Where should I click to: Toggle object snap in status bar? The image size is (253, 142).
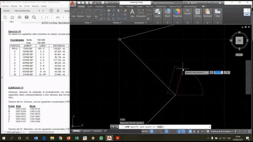(183, 131)
